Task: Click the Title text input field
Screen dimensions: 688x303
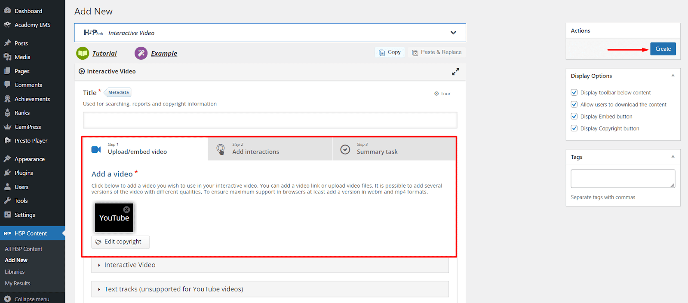Action: click(270, 121)
